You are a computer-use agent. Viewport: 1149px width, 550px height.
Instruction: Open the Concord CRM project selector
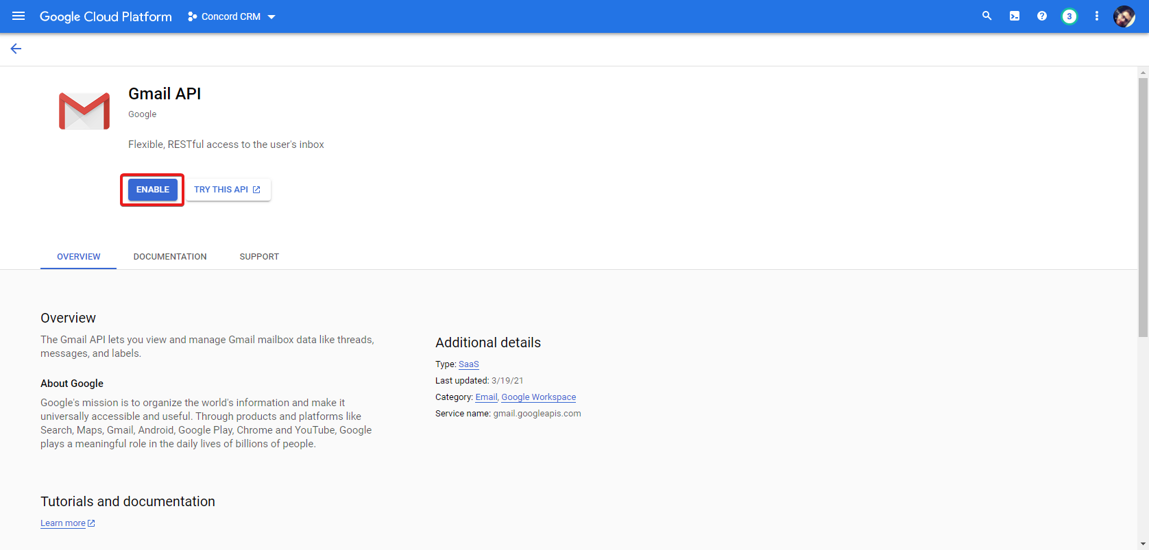coord(231,16)
